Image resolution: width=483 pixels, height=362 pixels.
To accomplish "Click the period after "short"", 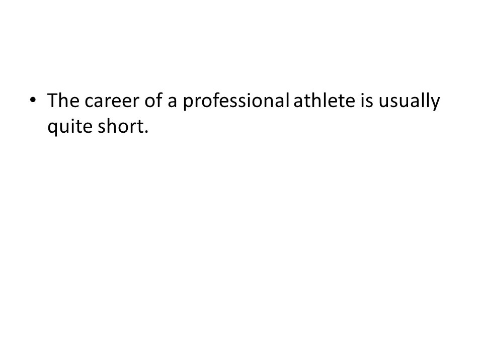I will pyautogui.click(x=146, y=132).
